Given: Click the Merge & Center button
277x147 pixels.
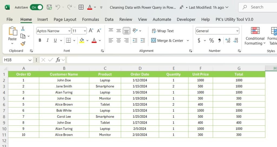Looking at the screenshot, I should click(167, 41).
